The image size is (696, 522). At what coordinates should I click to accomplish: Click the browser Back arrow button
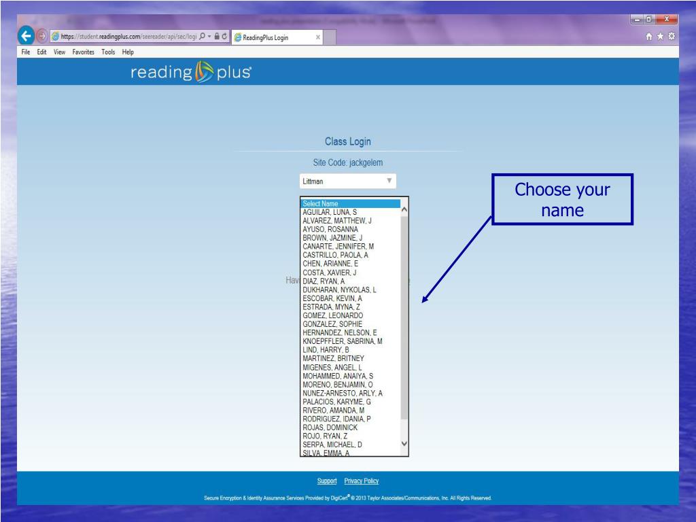point(27,35)
